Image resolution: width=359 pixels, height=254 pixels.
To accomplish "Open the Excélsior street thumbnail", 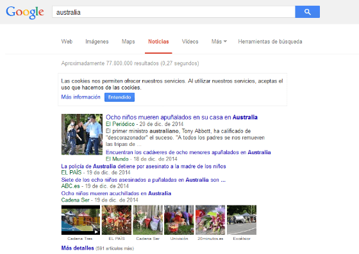I will tap(242, 220).
